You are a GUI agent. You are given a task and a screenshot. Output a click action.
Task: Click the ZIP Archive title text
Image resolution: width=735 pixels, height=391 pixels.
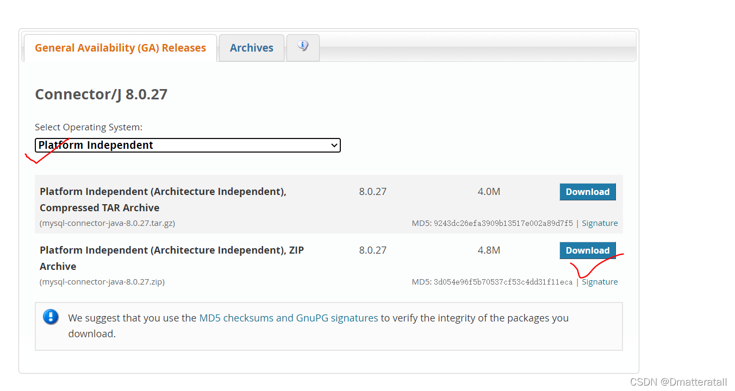point(172,258)
